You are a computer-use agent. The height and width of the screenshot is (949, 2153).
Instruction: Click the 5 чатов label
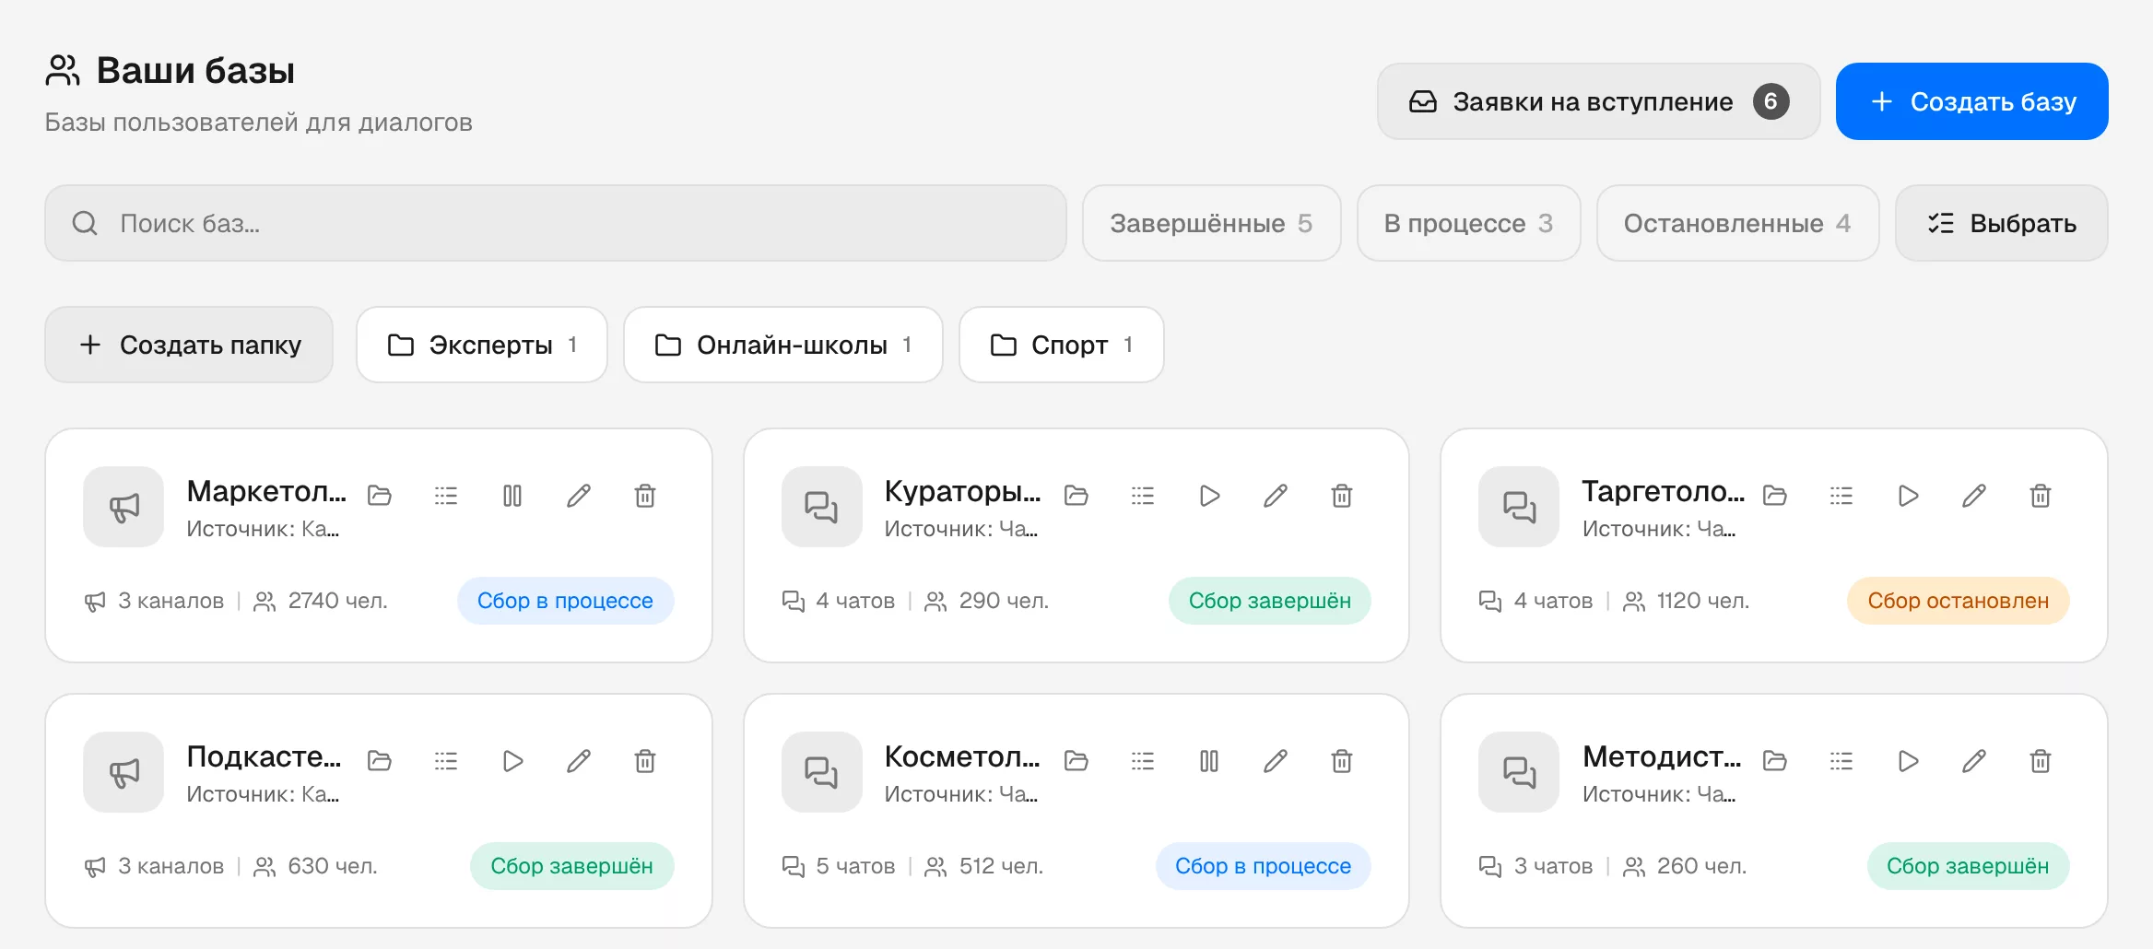[855, 866]
